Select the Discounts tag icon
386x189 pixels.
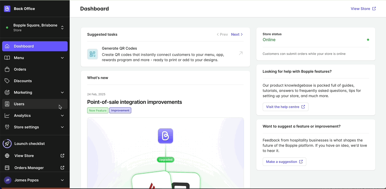coord(7,81)
